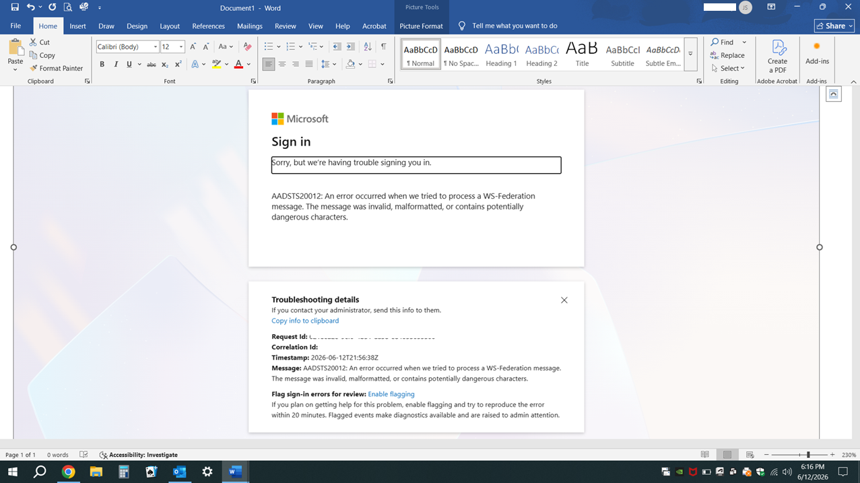Image resolution: width=860 pixels, height=483 pixels.
Task: Decrease paragraph indent
Action: [337, 46]
